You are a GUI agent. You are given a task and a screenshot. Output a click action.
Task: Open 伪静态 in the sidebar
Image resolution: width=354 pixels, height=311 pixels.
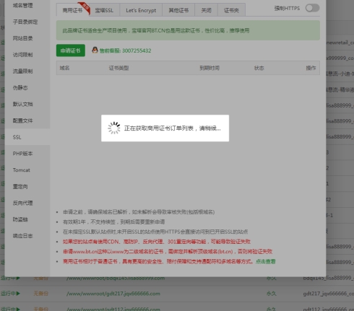[20, 88]
